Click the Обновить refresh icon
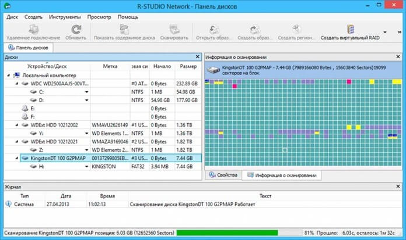The height and width of the screenshot is (240, 406). pos(76,30)
